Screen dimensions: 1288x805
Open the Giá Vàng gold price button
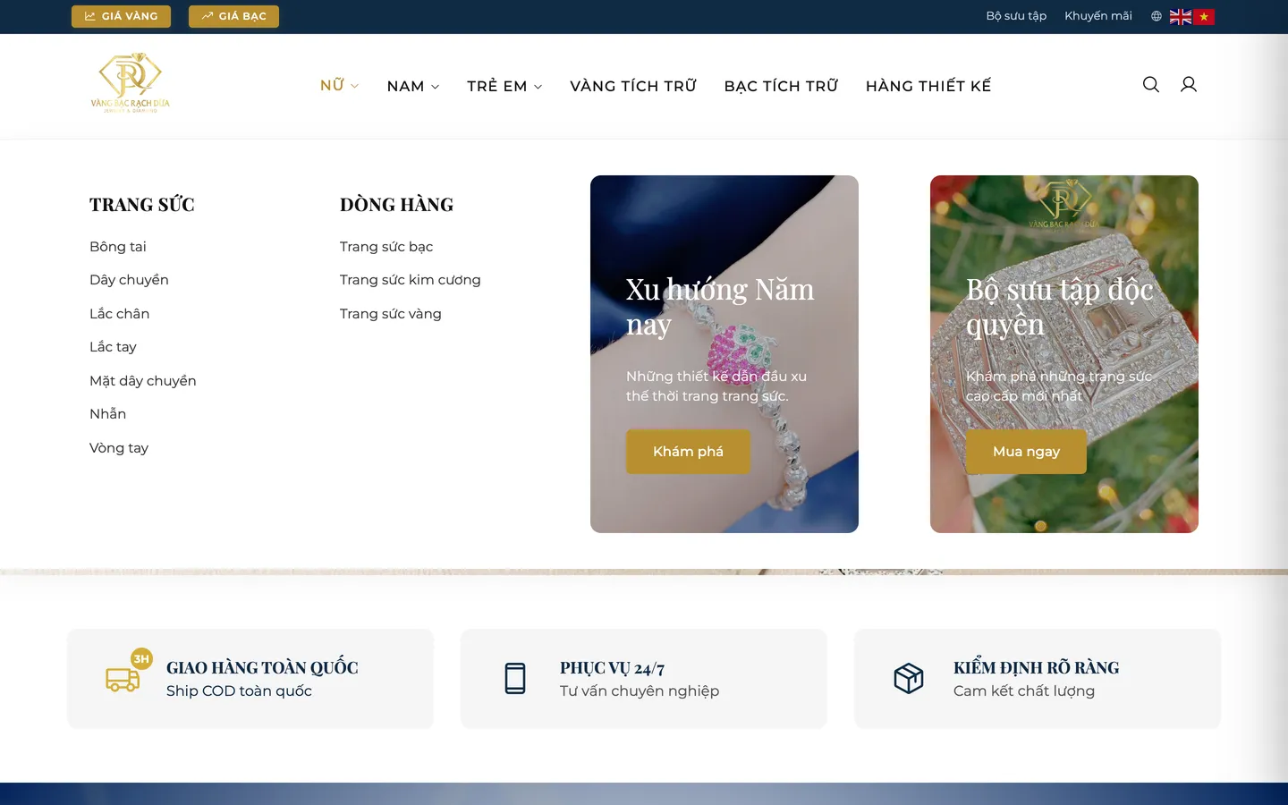coord(121,16)
